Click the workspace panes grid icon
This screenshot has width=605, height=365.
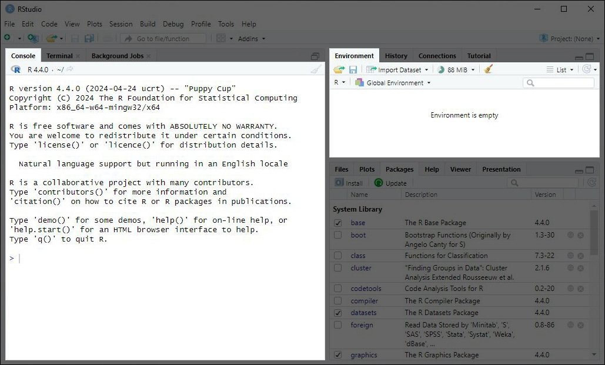[x=221, y=38]
